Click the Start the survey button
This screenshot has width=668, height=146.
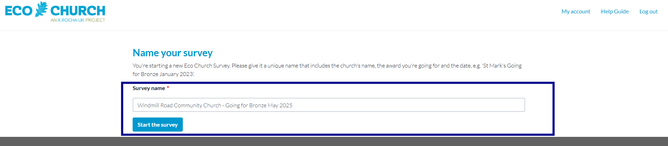tap(158, 125)
